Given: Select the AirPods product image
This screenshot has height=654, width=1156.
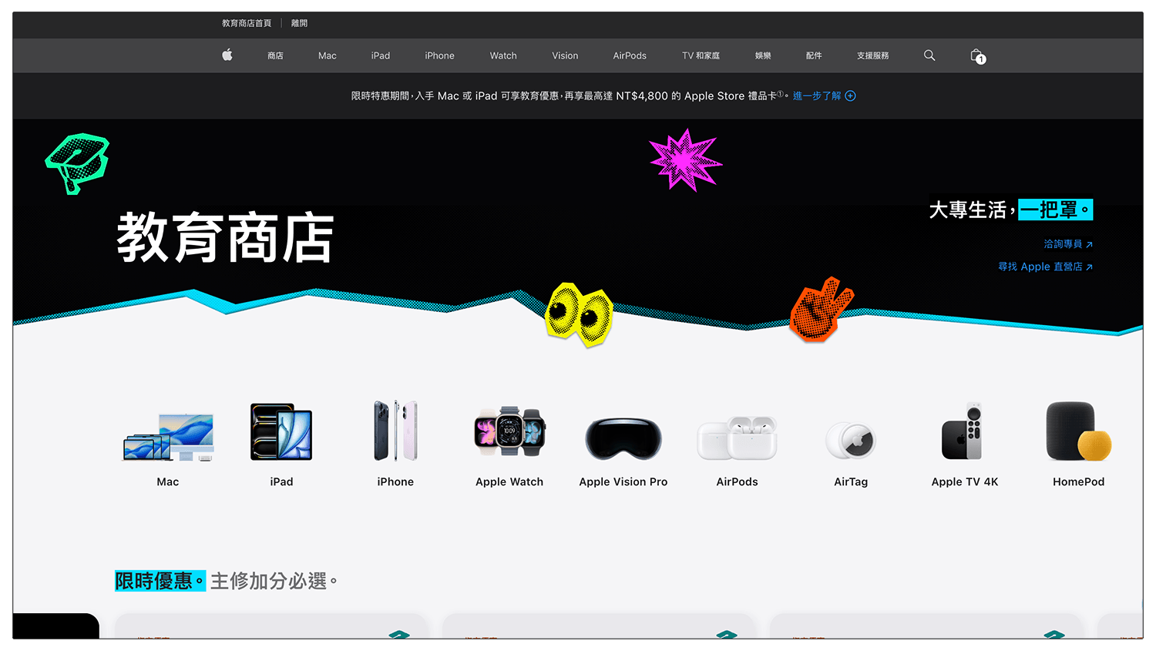Looking at the screenshot, I should (737, 438).
